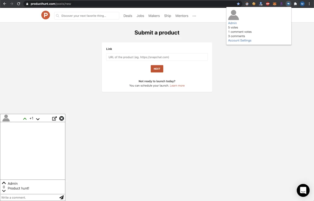Click the Adblock Plus extension icon
This screenshot has width=314, height=201.
click(268, 4)
